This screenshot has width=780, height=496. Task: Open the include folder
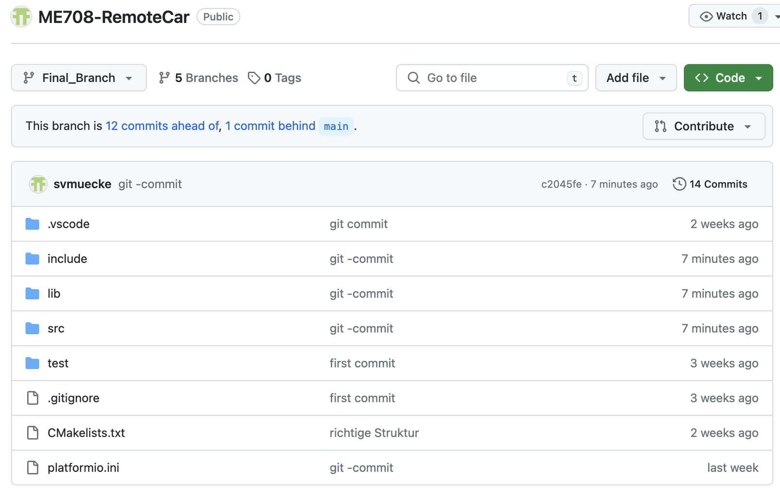(67, 259)
